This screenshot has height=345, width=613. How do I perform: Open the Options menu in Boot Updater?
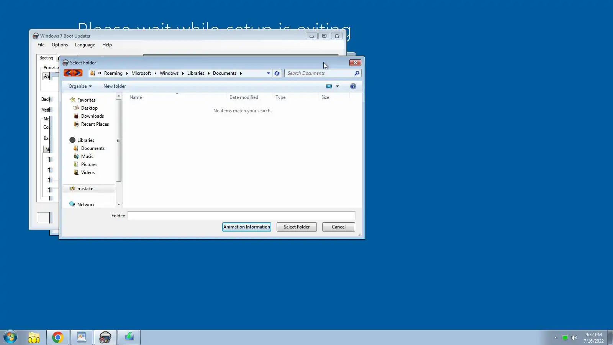pyautogui.click(x=60, y=45)
